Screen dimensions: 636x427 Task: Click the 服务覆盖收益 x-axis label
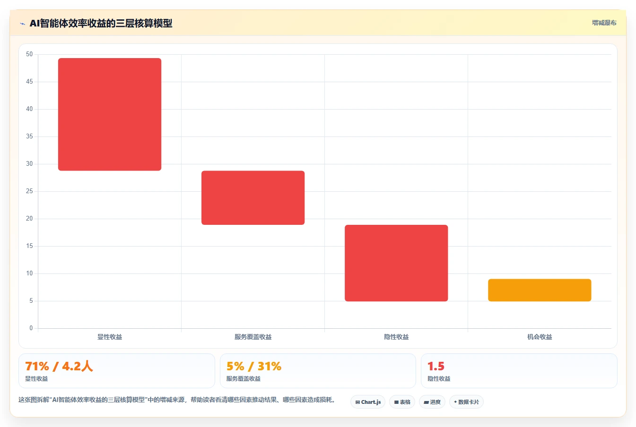[x=253, y=337]
